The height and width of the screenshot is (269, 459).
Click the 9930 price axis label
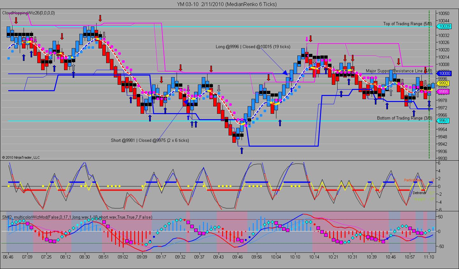pyautogui.click(x=443, y=158)
